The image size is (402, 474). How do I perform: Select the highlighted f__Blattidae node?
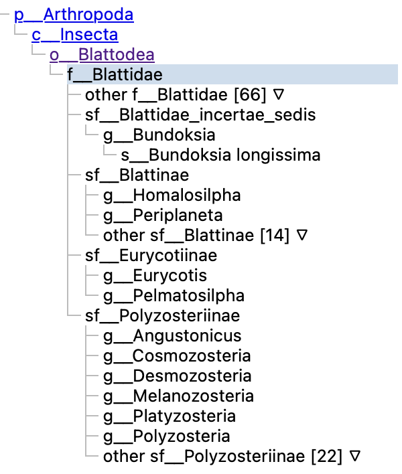pos(115,74)
